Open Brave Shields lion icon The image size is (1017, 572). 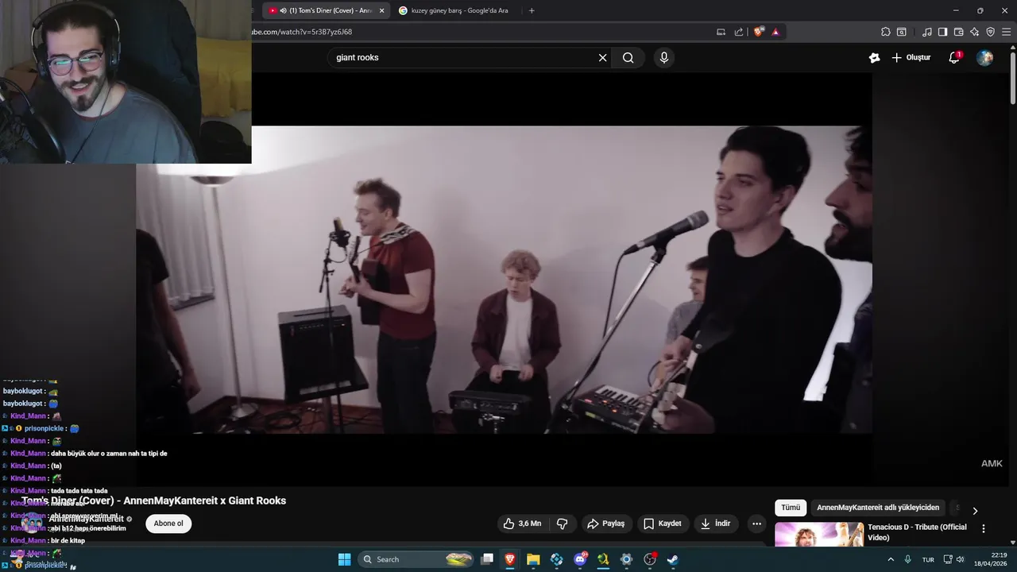click(759, 32)
